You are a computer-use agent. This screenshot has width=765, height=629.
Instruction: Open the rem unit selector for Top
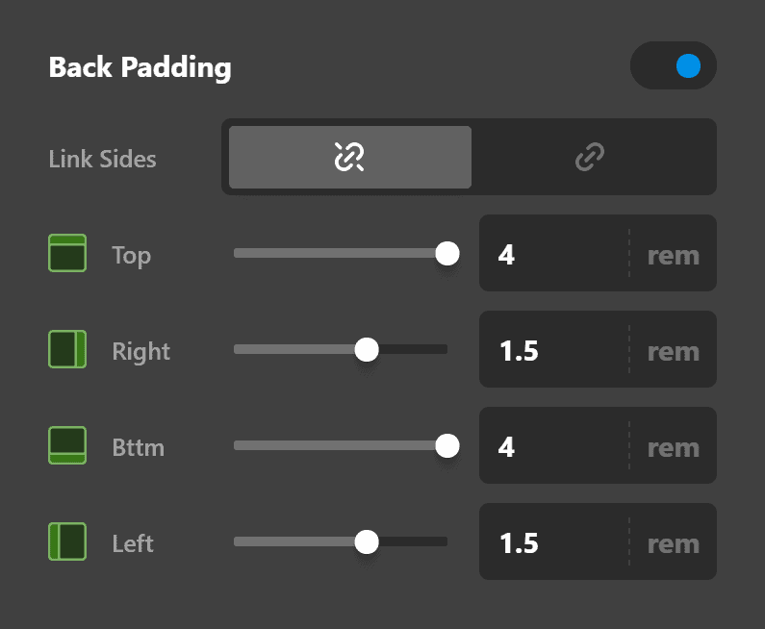(x=673, y=256)
